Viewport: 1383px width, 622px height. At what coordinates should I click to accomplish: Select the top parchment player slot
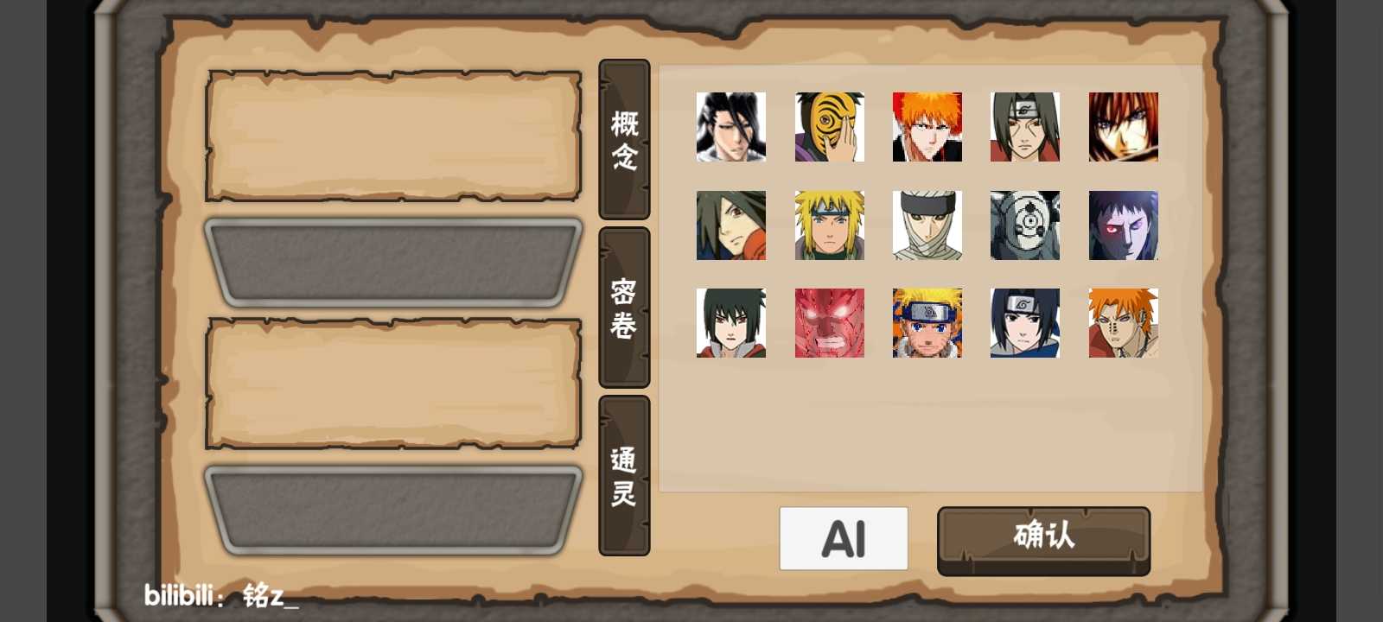pyautogui.click(x=393, y=136)
